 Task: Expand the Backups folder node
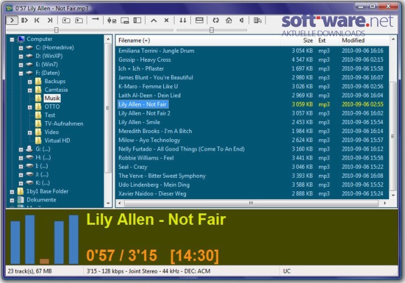30,82
